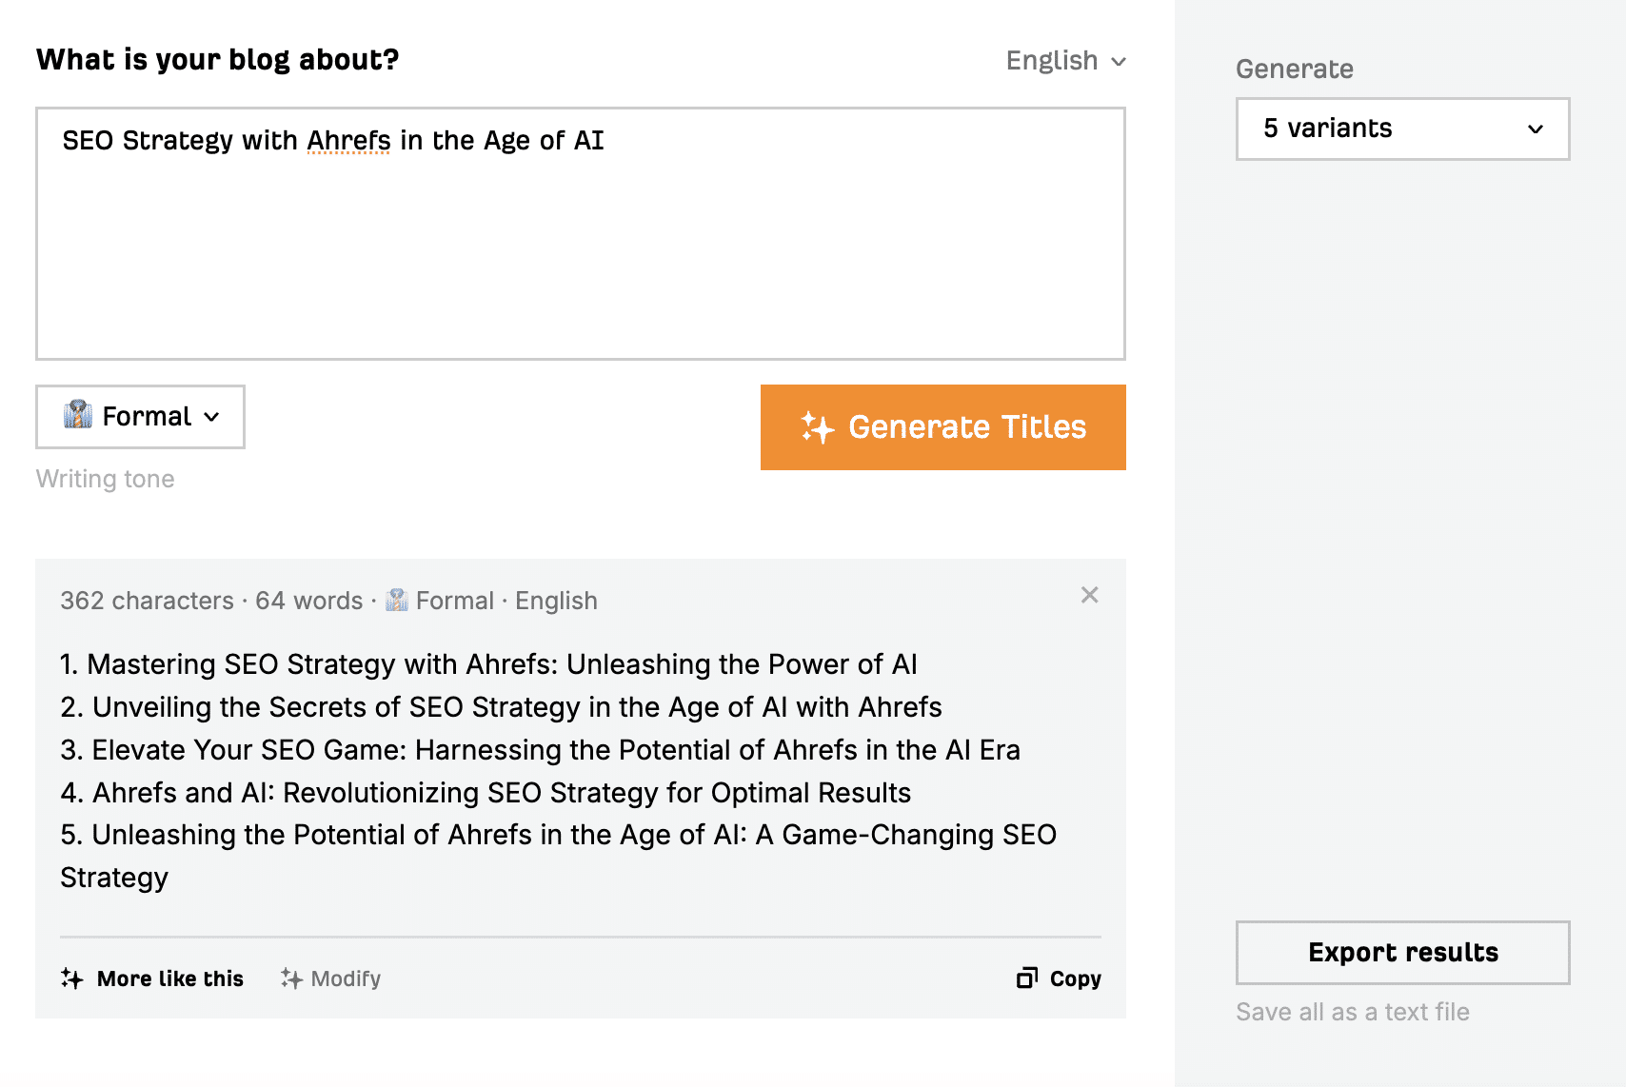This screenshot has height=1087, width=1626.
Task: Click the copy icon next to Copy
Action: coord(1027,978)
